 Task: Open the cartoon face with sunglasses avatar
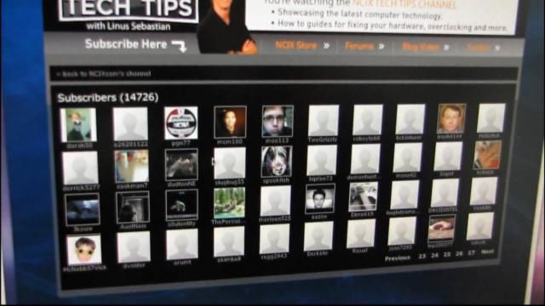(84, 250)
